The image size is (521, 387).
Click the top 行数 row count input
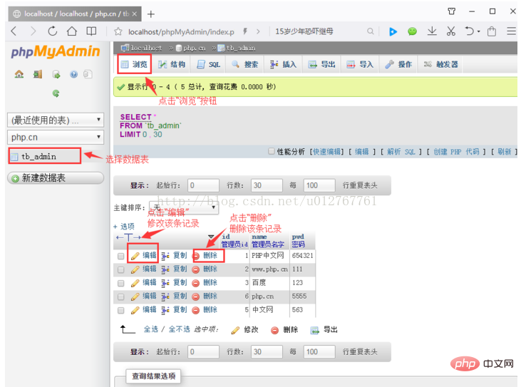(267, 185)
